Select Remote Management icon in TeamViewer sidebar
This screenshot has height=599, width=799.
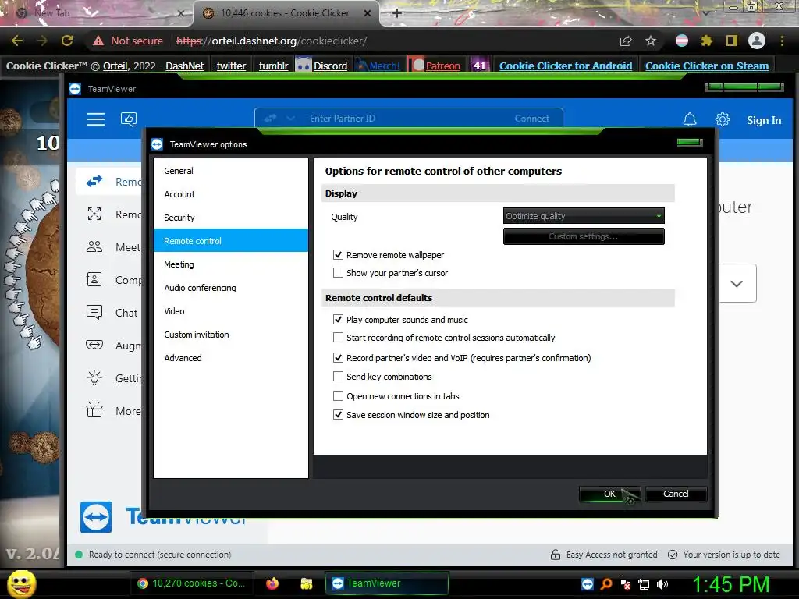94,214
